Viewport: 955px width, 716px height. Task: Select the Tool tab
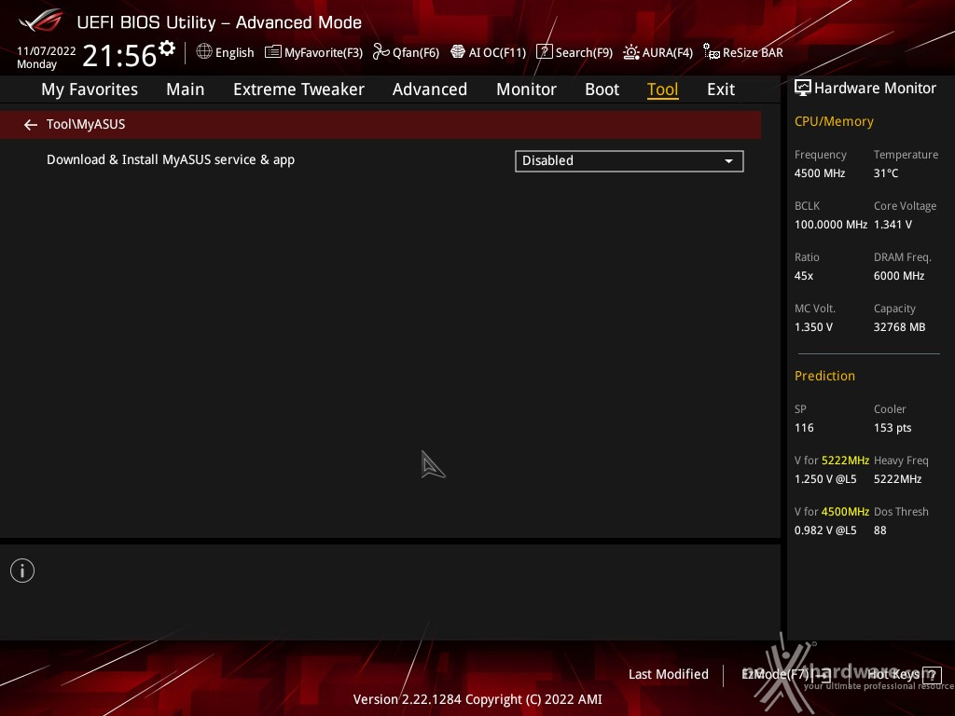click(663, 89)
